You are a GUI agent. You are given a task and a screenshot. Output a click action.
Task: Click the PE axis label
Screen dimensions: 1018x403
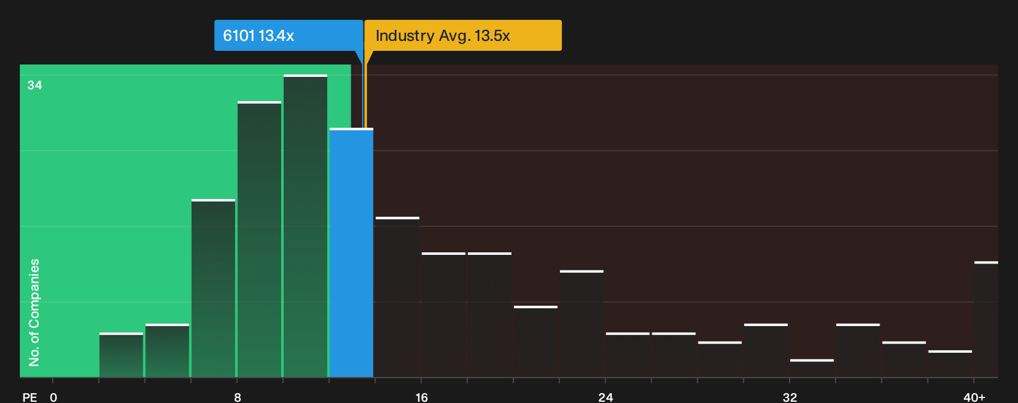click(30, 397)
